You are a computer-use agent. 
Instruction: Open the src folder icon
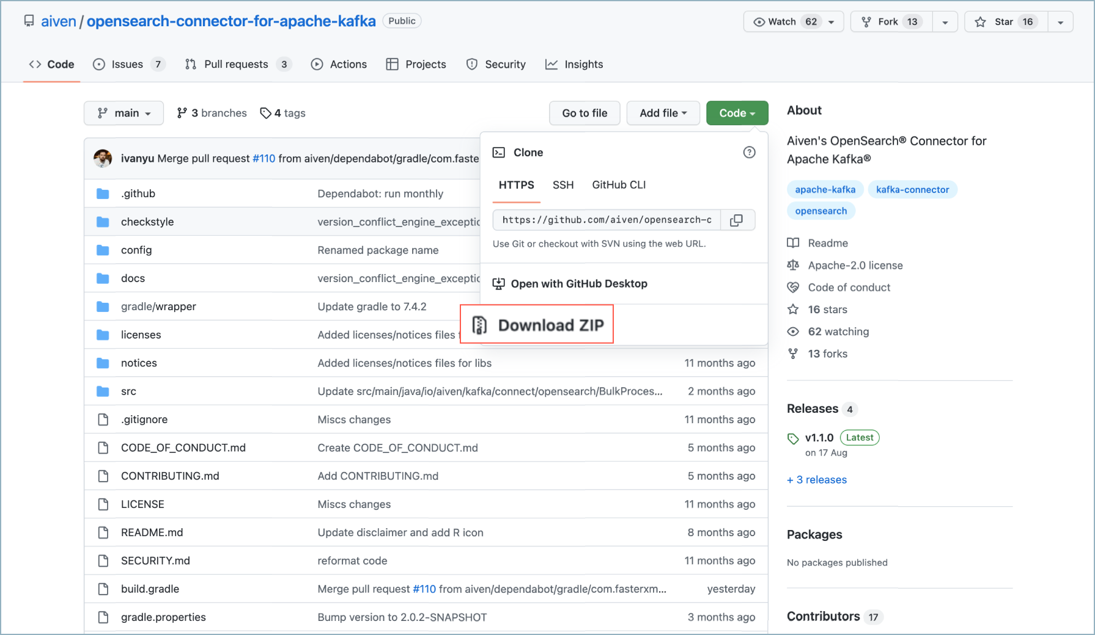coord(103,391)
